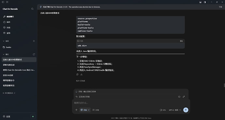This screenshot has height=120, width=225.
Task: Edit the goal with the pencil icon
Action: [x=184, y=97]
